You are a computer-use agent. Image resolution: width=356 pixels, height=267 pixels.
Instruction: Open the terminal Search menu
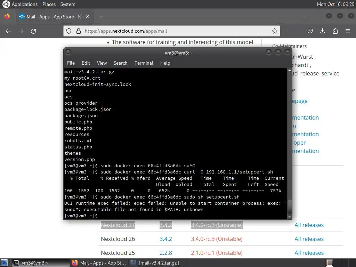(120, 63)
